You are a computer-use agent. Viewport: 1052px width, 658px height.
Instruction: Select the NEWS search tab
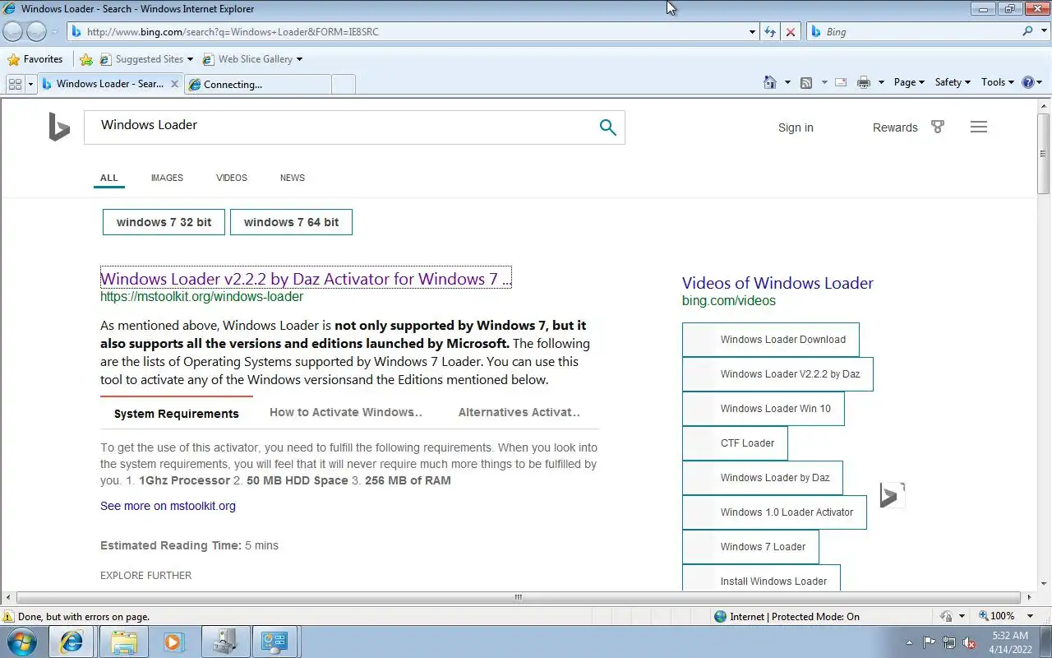(292, 178)
